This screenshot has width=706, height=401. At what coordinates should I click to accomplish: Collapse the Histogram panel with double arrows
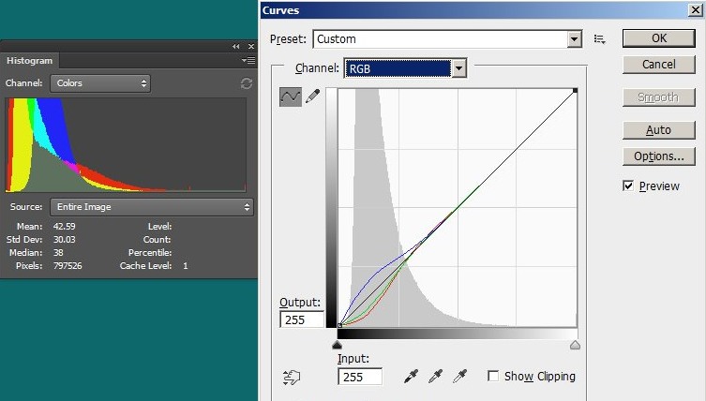(x=236, y=46)
